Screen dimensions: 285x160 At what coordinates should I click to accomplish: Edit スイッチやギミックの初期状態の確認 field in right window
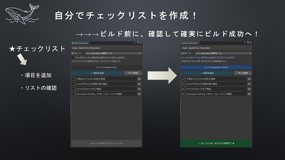point(216,84)
